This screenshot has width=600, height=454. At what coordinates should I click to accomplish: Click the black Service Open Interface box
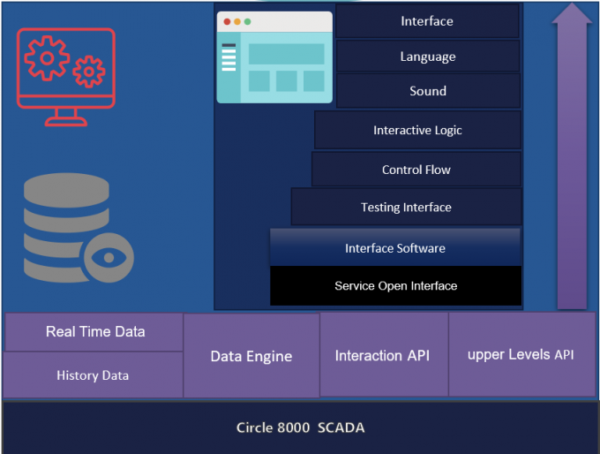[x=395, y=286]
